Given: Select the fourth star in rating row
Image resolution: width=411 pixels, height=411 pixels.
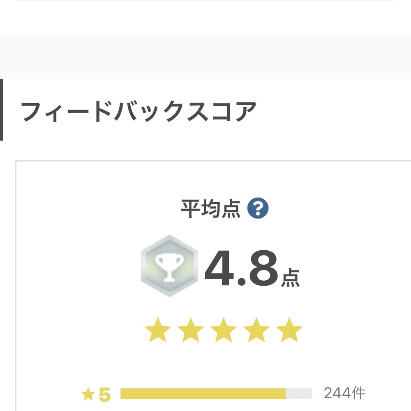Looking at the screenshot, I should [256, 330].
